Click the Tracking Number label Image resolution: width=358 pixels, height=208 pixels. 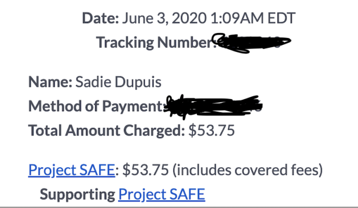click(x=157, y=42)
